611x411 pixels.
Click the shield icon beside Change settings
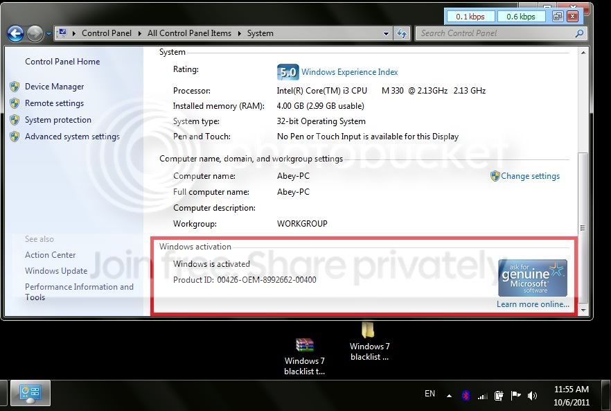click(495, 176)
